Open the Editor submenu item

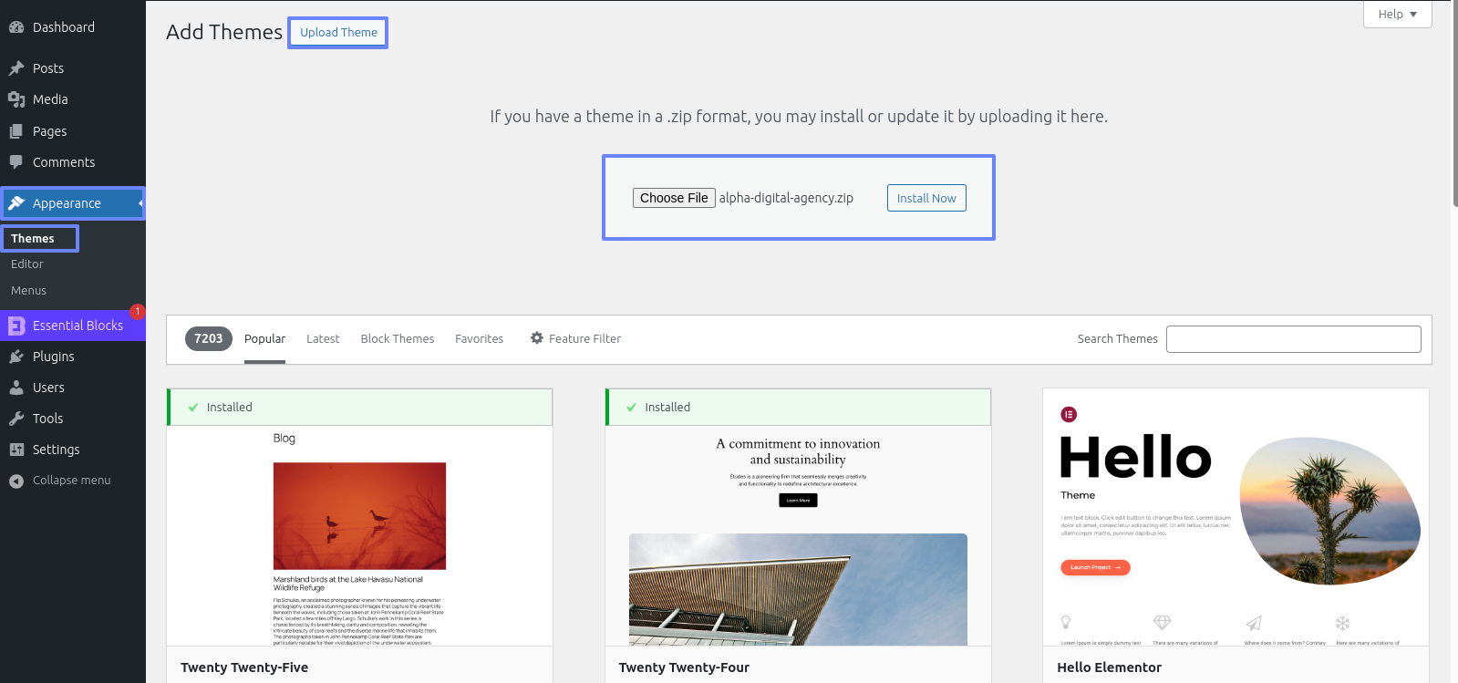27,264
